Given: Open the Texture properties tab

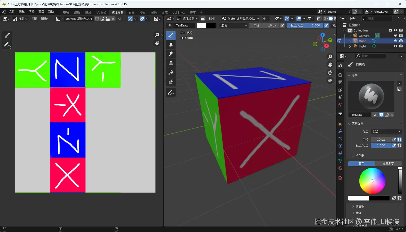Looking at the screenshot, I should pyautogui.click(x=340, y=178).
